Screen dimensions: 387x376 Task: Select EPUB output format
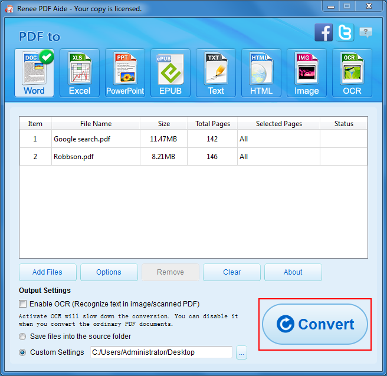click(x=170, y=73)
